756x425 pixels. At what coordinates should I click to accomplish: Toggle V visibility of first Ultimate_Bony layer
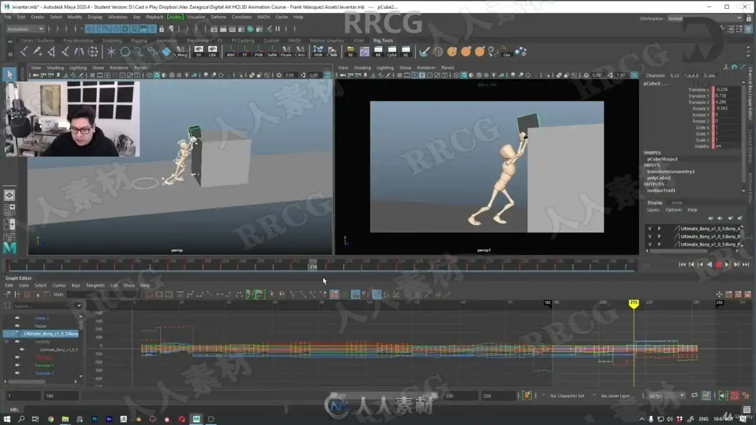[x=650, y=228]
